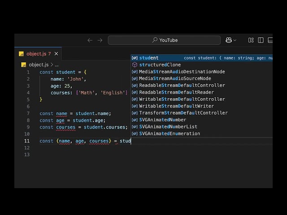Select the SVGAnimatedNumber suggestion
This screenshot has width=287, height=215.
(202, 120)
